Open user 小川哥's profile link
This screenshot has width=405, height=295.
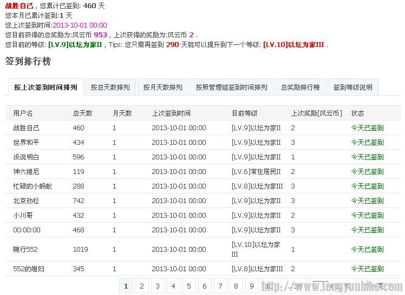(23, 216)
